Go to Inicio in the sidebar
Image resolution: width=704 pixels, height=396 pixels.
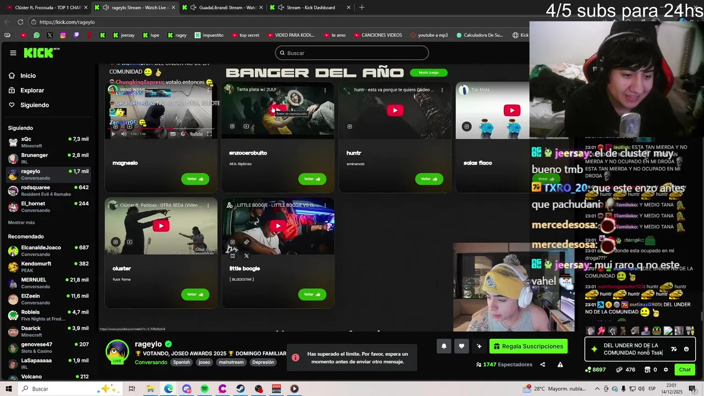click(28, 75)
